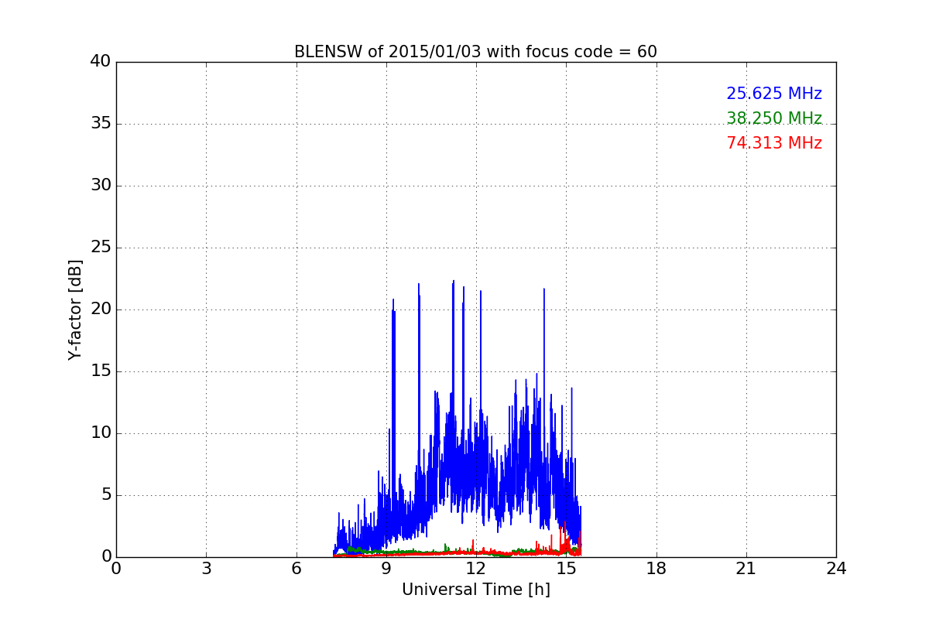Click the x-axis tick label 24
This screenshot has width=929, height=619.
(836, 569)
